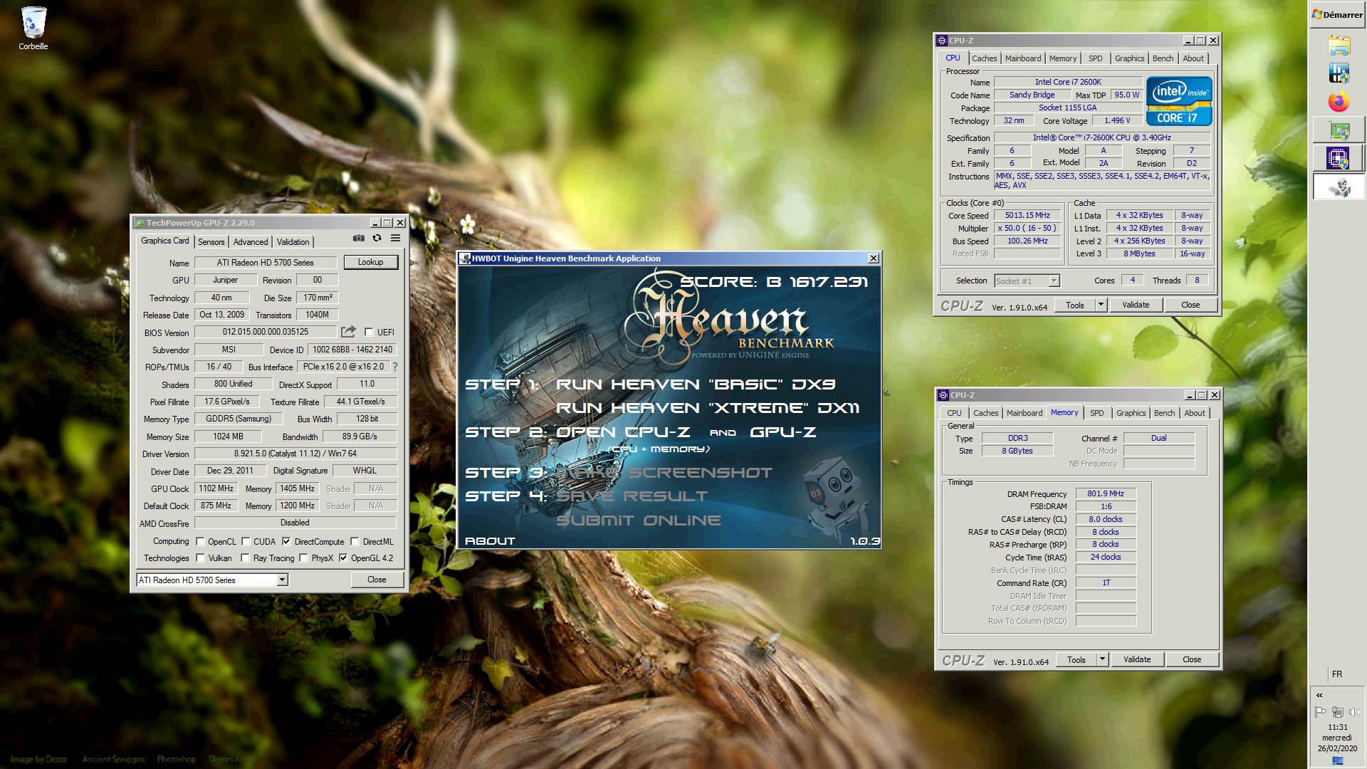Viewport: 1367px width, 769px height.
Task: Click the volume speaker tray icon
Action: pyautogui.click(x=1354, y=711)
